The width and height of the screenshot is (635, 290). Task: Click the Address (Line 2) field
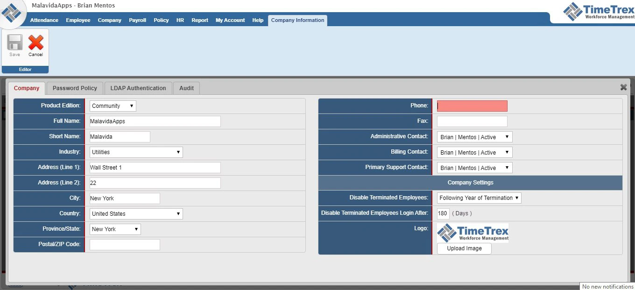pyautogui.click(x=155, y=183)
